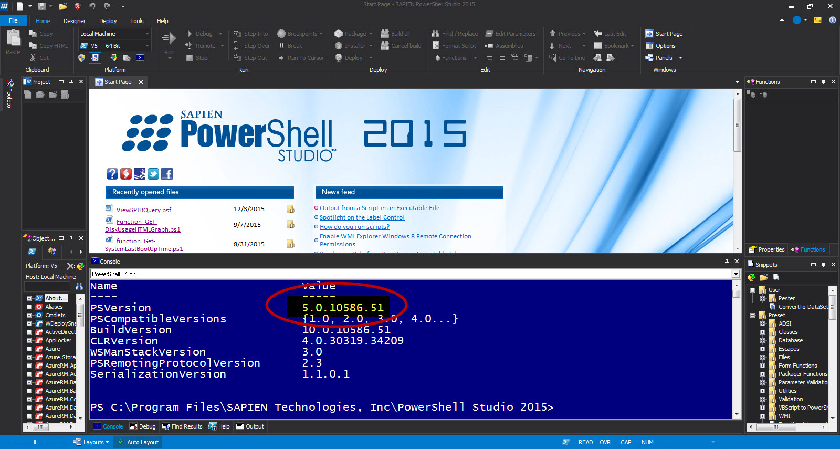Screen dimensions: 840x449
Task: Click the zoom in plus button
Action: click(x=62, y=442)
